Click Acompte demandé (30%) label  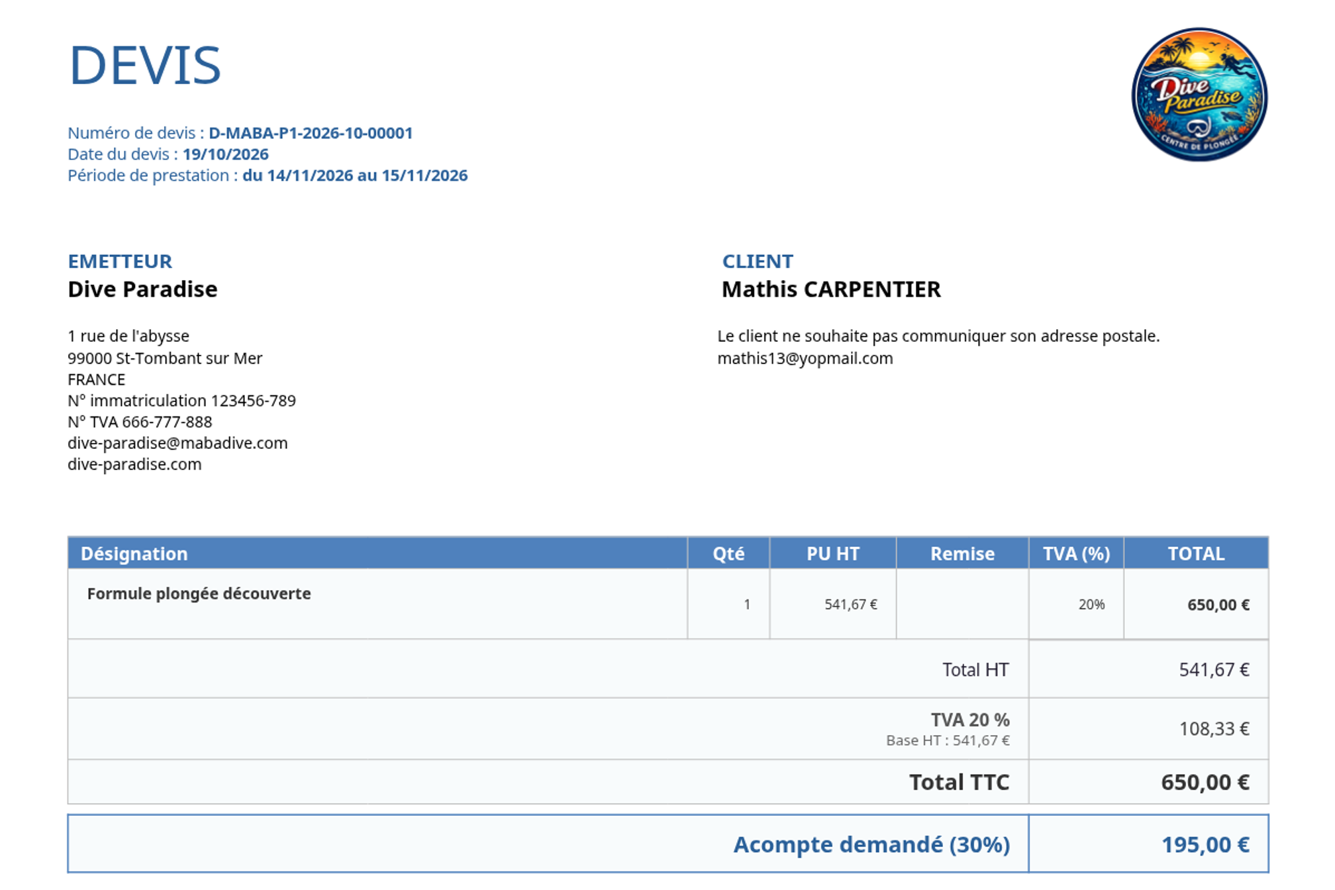(x=871, y=844)
